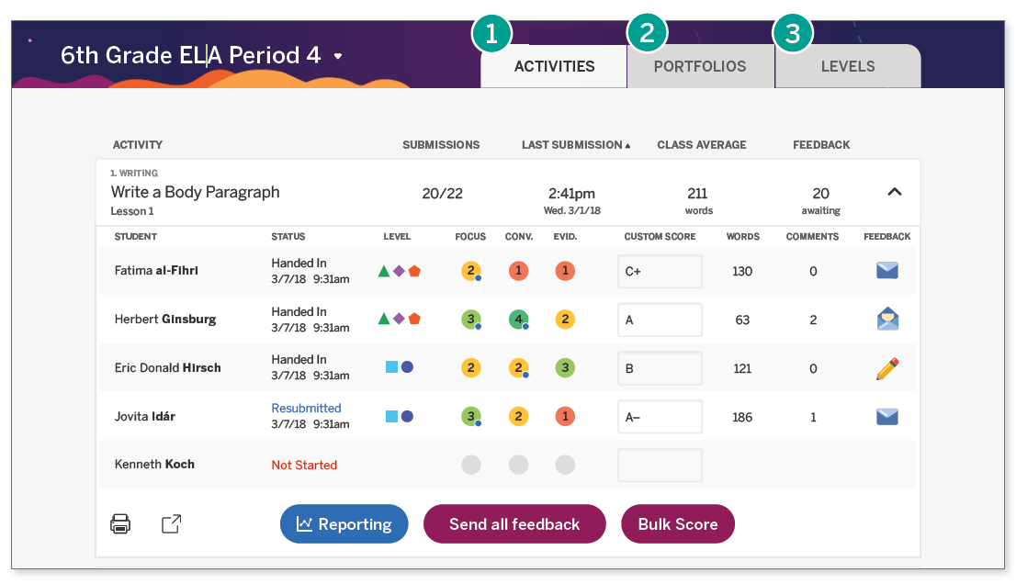The height and width of the screenshot is (584, 1016).
Task: Open Fatima al-Fihri's feedback envelope icon
Action: click(886, 271)
